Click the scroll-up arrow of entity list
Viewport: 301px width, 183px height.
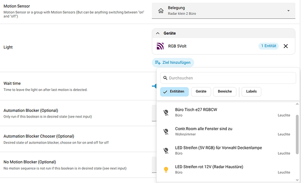click(x=297, y=104)
